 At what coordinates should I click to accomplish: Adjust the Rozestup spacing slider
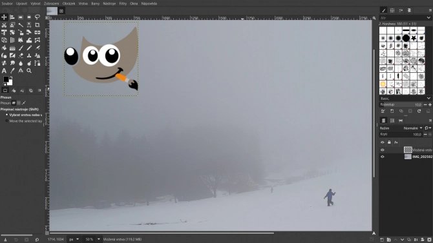[x=401, y=104]
